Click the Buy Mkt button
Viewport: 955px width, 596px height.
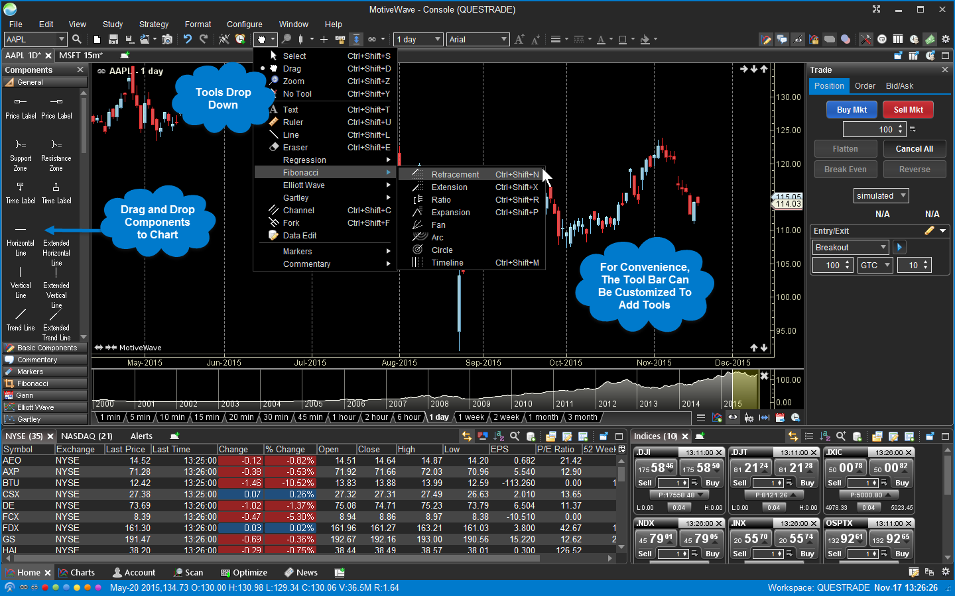click(x=852, y=109)
